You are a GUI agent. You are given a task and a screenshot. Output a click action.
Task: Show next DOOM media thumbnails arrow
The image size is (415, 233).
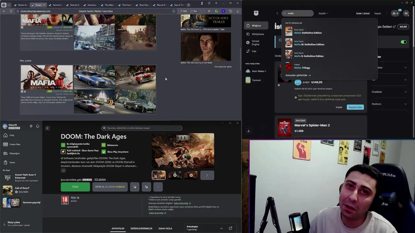[207, 175]
